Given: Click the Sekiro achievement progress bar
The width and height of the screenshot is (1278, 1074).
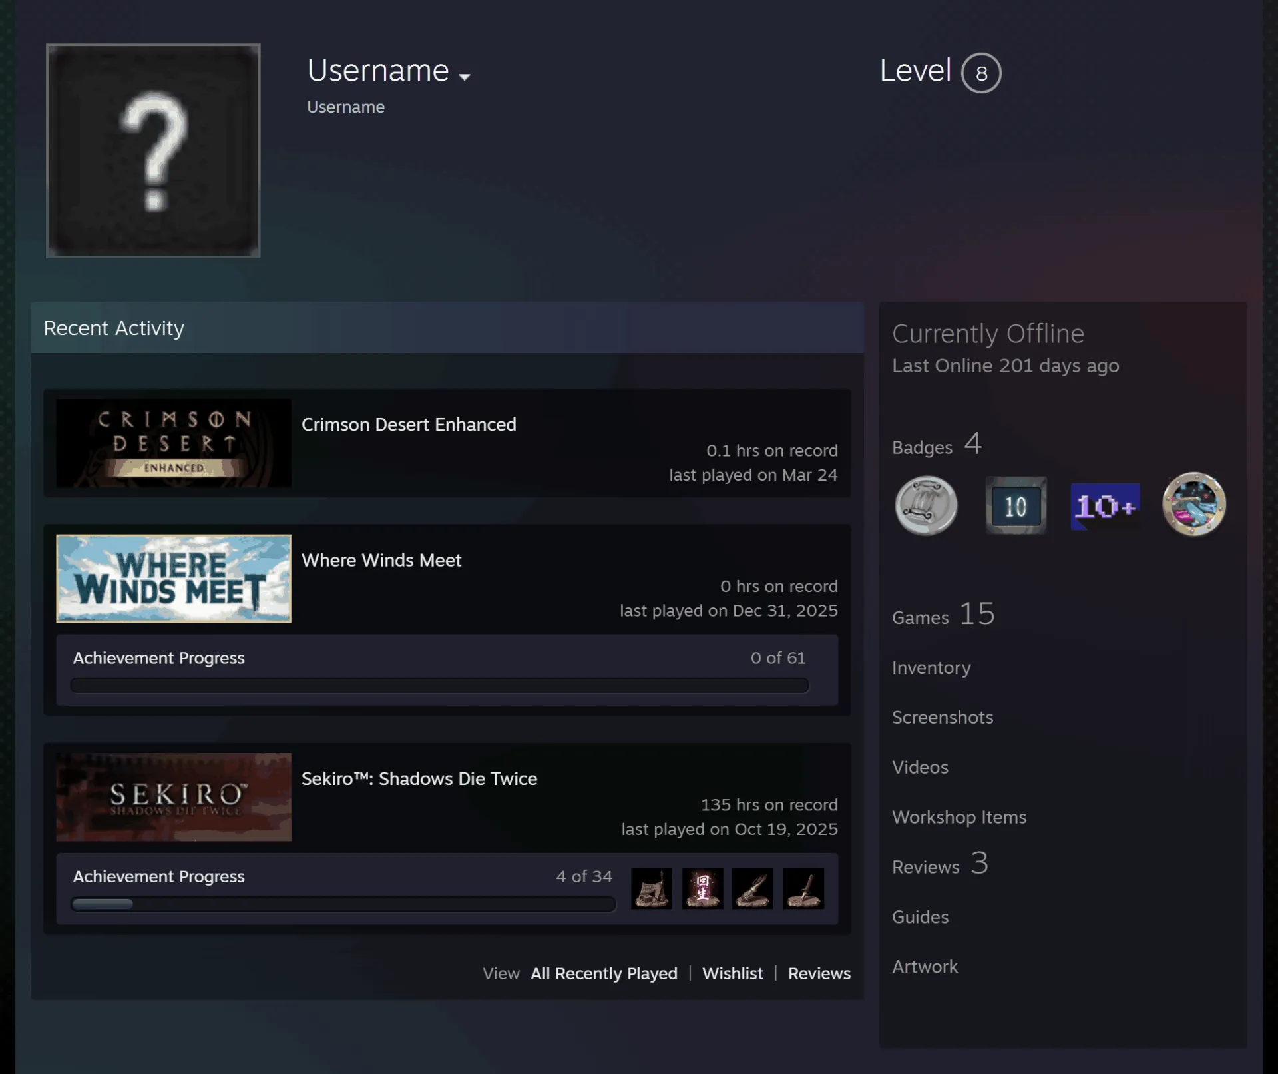Looking at the screenshot, I should 343,904.
